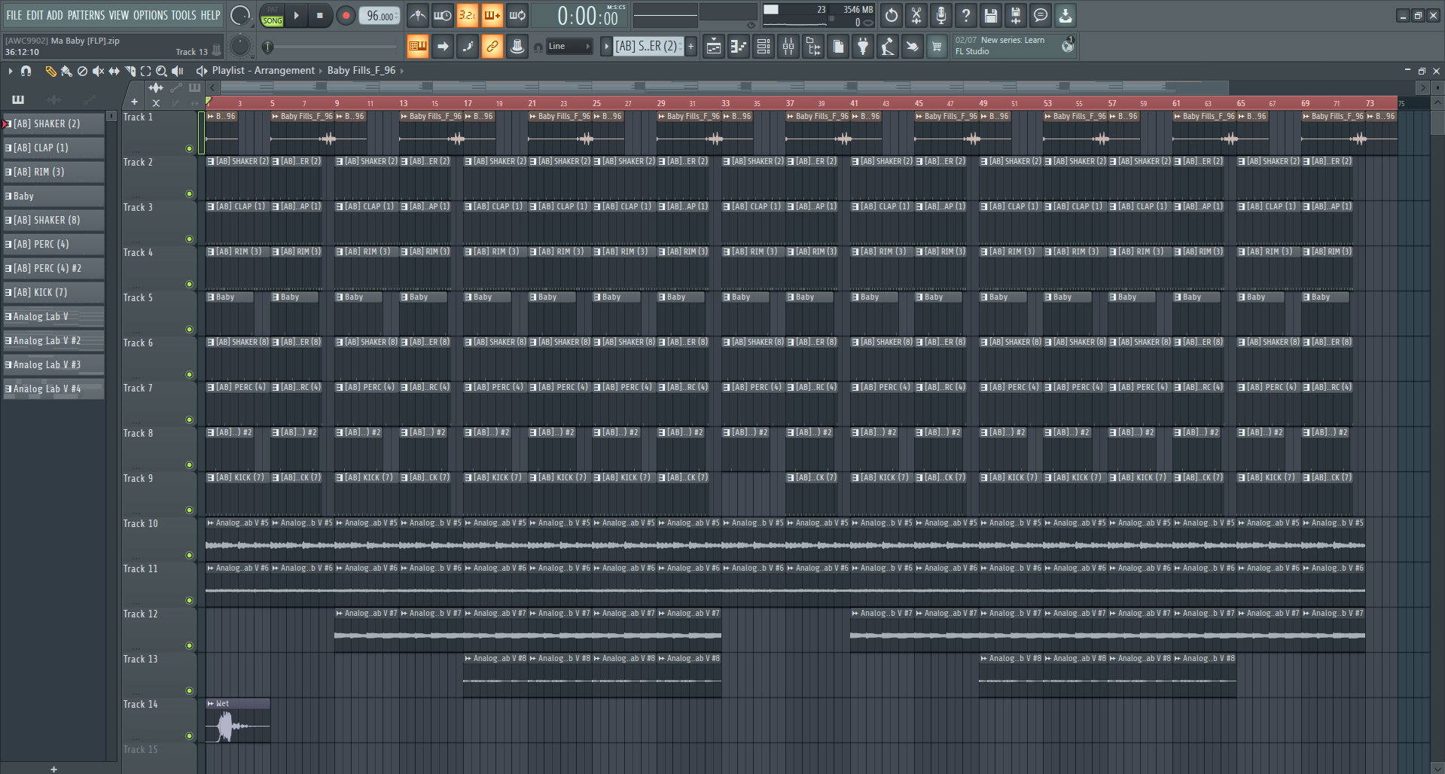The width and height of the screenshot is (1445, 774).
Task: Switch to SONG mode
Action: (272, 20)
